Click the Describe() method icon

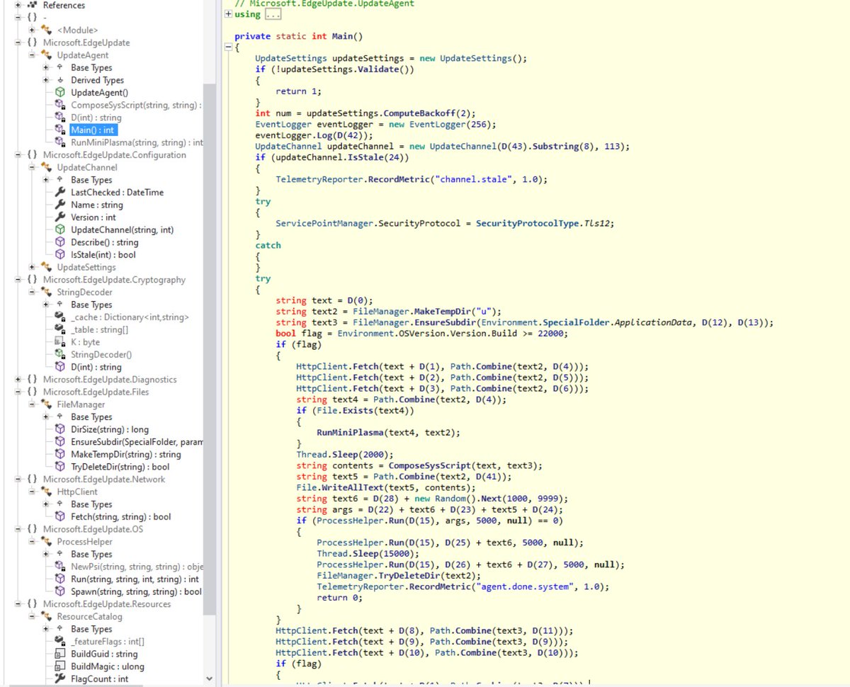click(x=61, y=242)
